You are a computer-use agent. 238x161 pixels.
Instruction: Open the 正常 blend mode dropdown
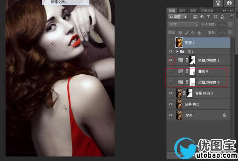183,25
